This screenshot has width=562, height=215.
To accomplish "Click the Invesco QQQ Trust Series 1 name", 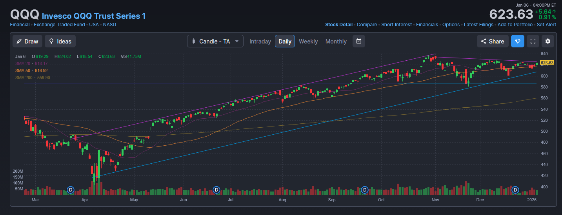I will 94,16.
